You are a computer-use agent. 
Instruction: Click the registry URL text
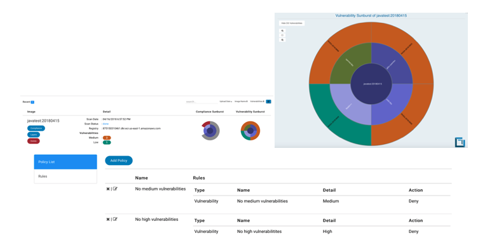pos(132,128)
